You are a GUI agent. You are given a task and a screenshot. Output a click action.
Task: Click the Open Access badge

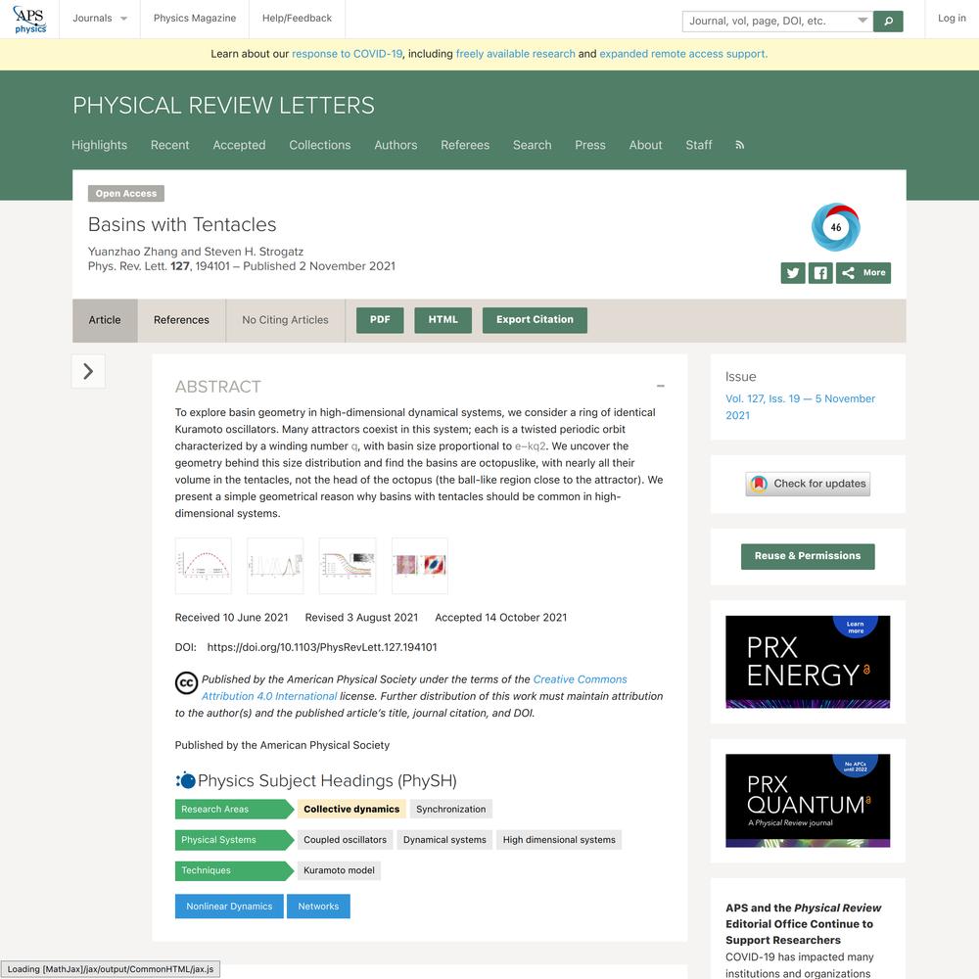(126, 194)
